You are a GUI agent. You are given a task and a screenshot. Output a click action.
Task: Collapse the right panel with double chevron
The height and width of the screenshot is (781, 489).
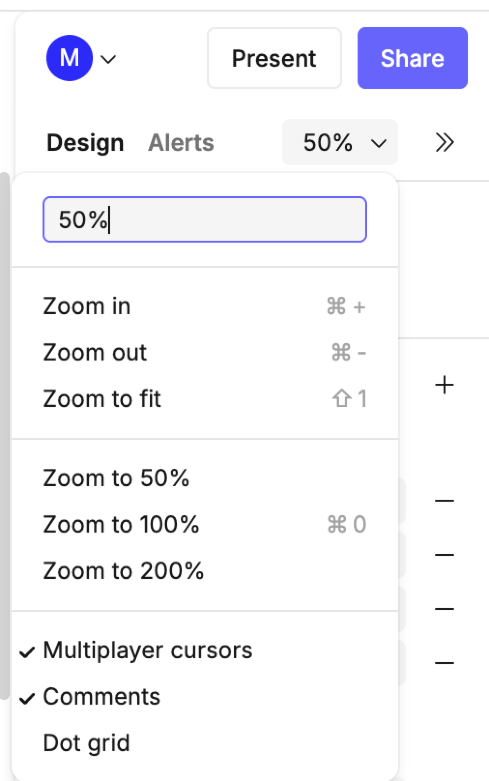[445, 143]
